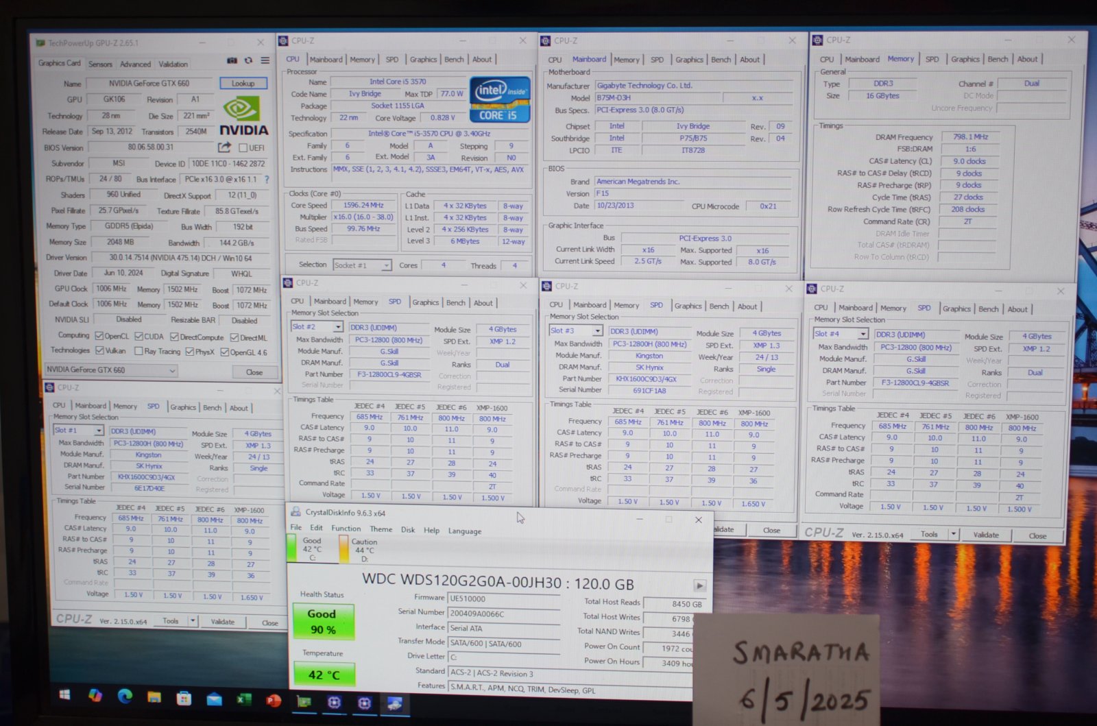Expand Tools arrow in Slot #1 CPU-Z
The image size is (1097, 726).
(x=193, y=621)
